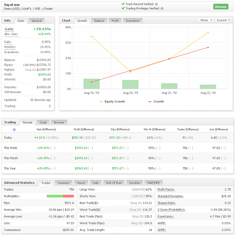
Task: Select the Growth chart tab
Action: click(x=82, y=21)
